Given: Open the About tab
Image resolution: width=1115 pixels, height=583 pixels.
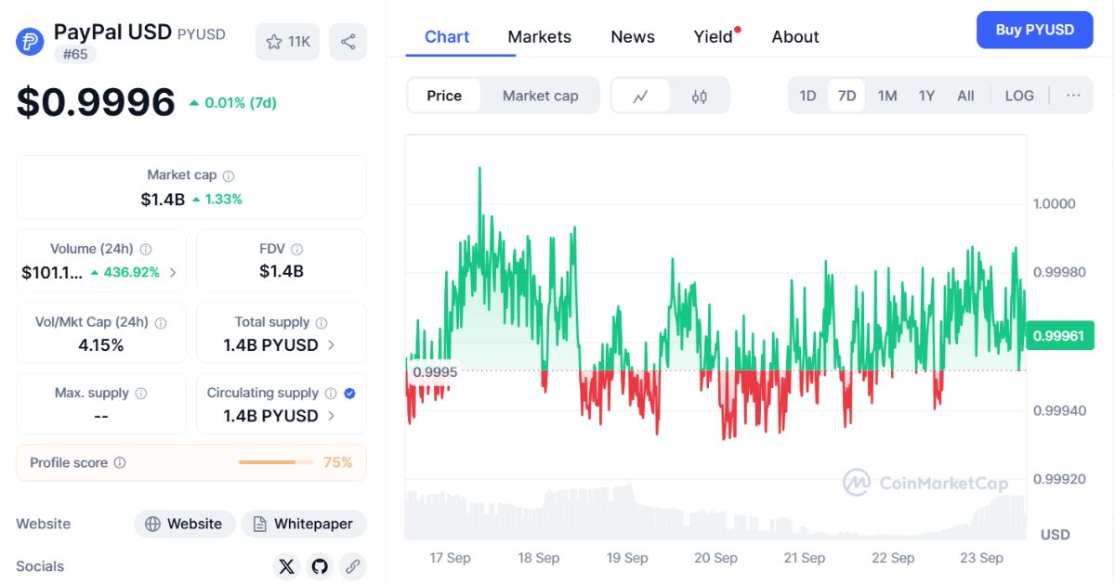Looking at the screenshot, I should (795, 37).
